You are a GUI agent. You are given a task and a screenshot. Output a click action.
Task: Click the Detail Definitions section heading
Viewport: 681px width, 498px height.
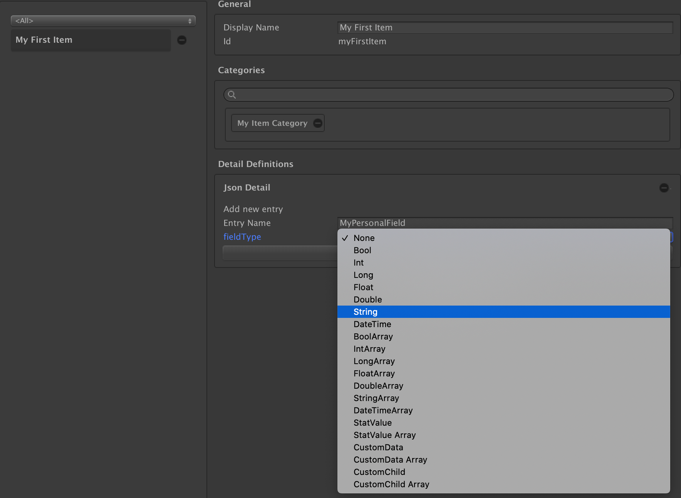click(x=256, y=164)
